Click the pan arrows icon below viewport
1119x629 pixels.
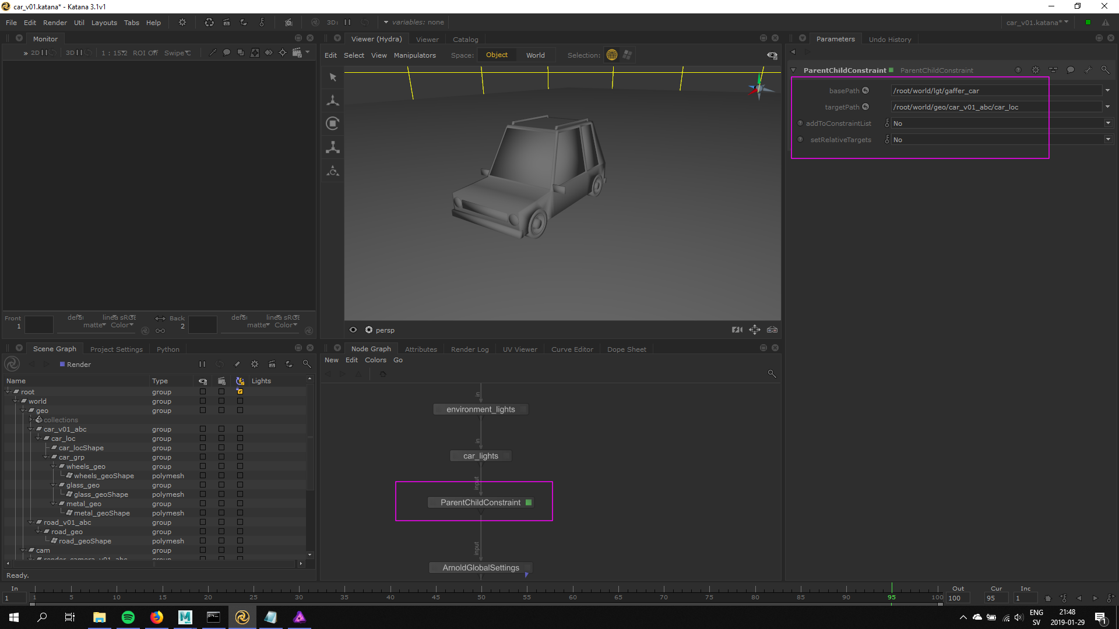pyautogui.click(x=755, y=330)
